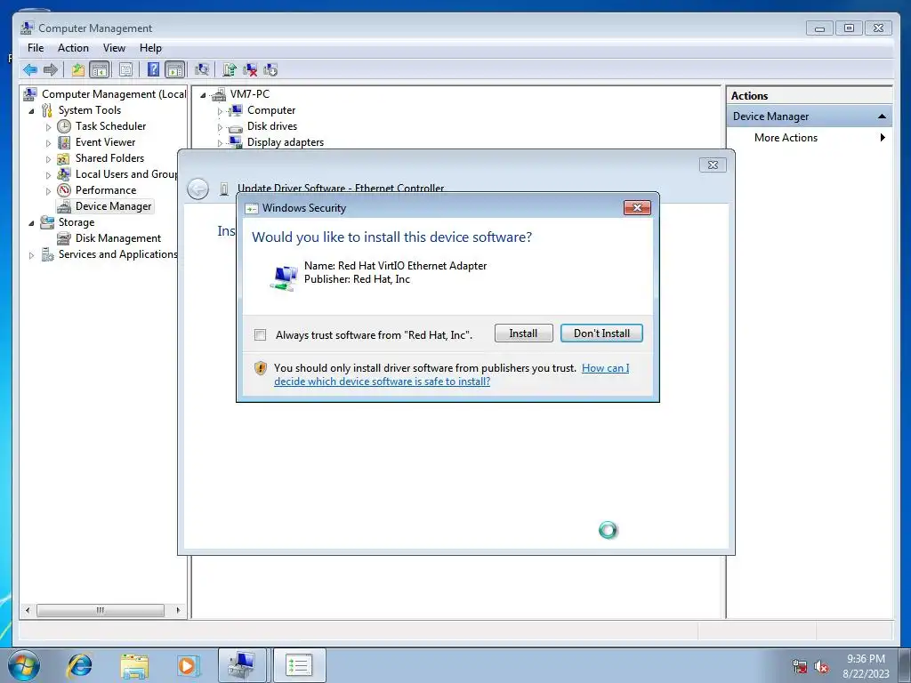The height and width of the screenshot is (683, 911).
Task: Click the Up One Level folder icon
Action: pyautogui.click(x=78, y=70)
